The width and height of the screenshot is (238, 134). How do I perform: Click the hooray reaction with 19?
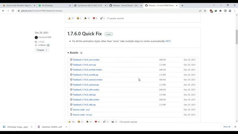[x=89, y=122]
